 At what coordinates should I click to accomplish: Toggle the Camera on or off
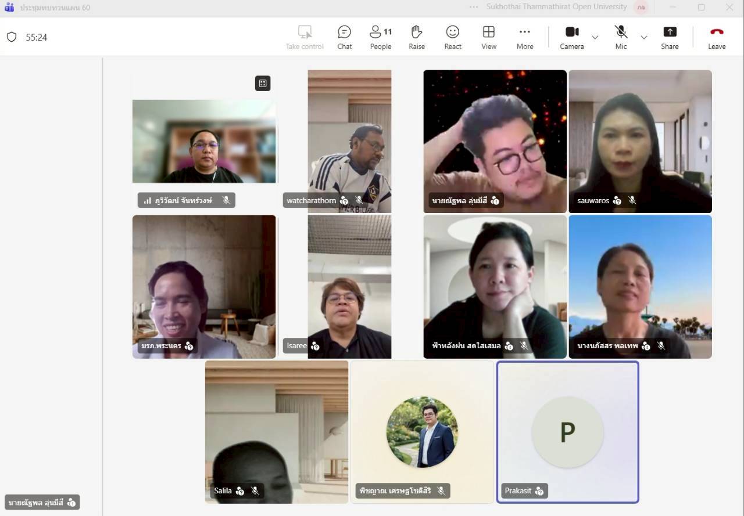click(571, 37)
